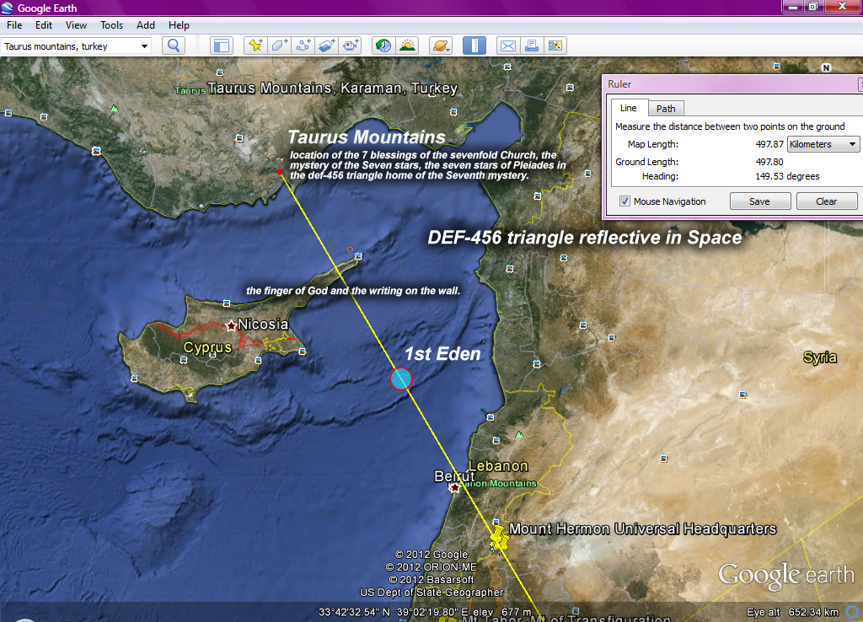Open the Help menu
Image resolution: width=863 pixels, height=622 pixels.
pyautogui.click(x=179, y=25)
